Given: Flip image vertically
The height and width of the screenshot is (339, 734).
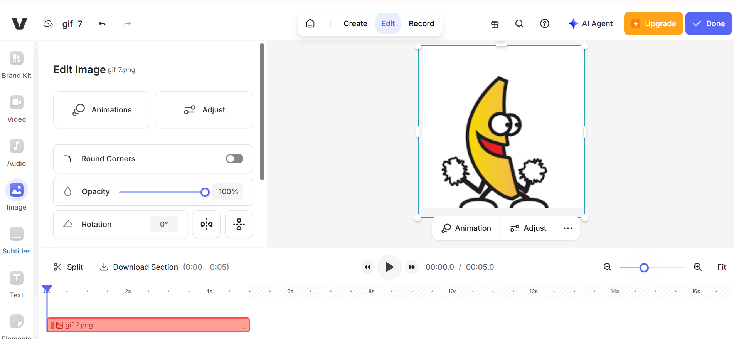Looking at the screenshot, I should pyautogui.click(x=239, y=224).
